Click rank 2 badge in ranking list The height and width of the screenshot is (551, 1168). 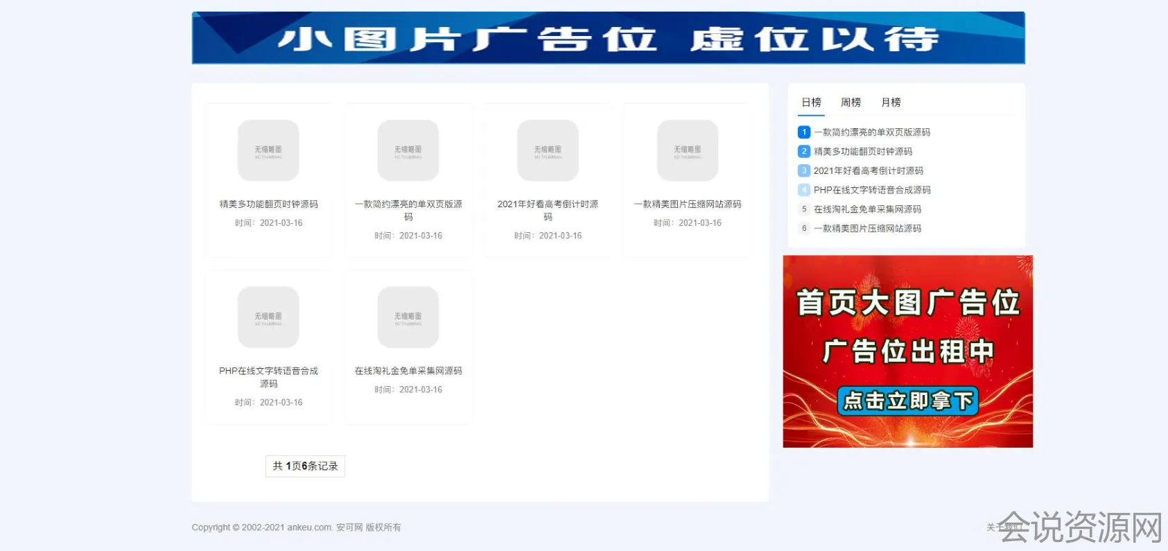click(804, 151)
